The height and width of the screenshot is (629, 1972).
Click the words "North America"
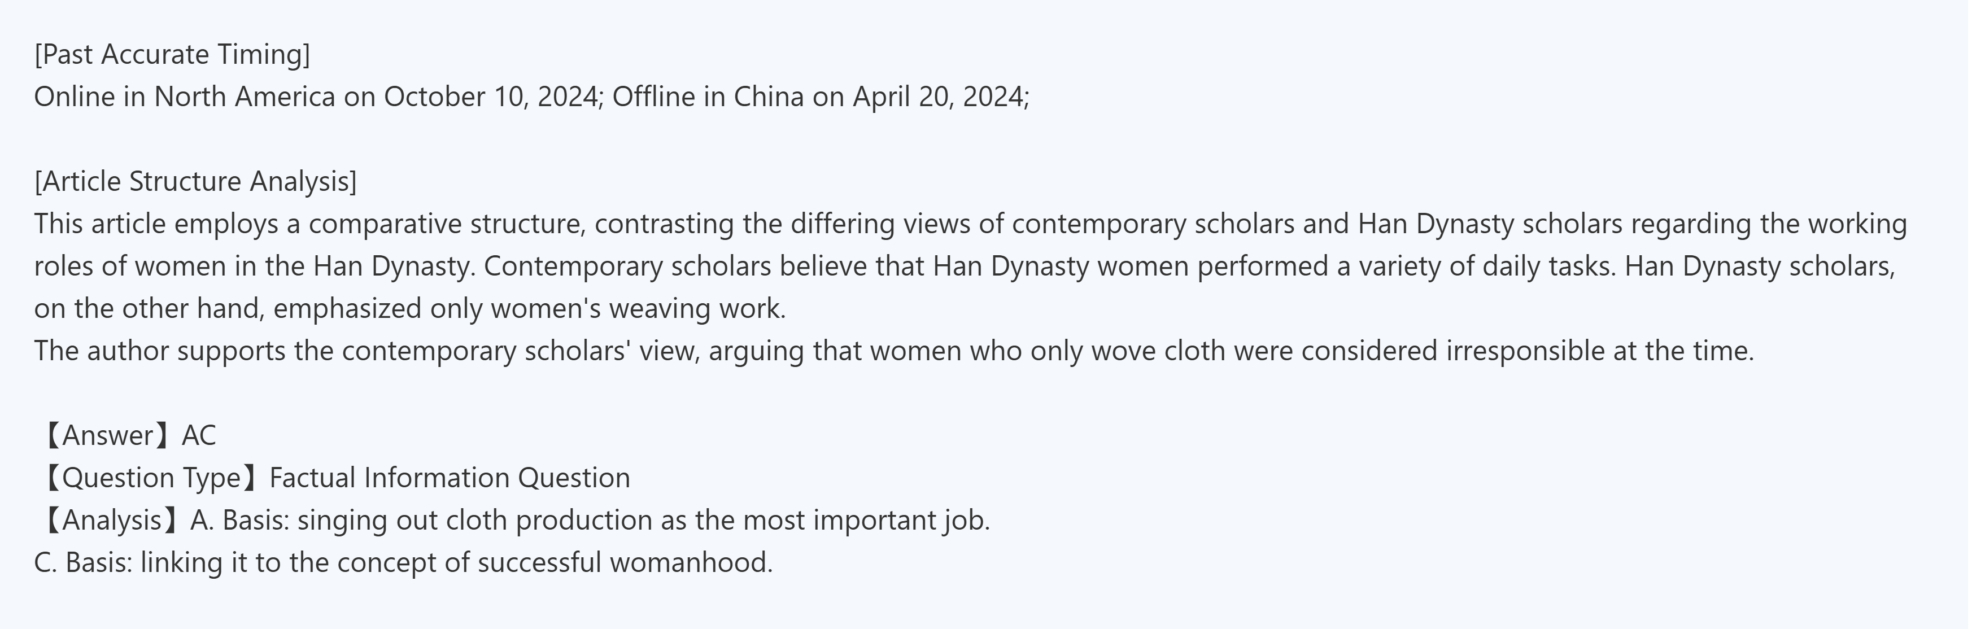tap(244, 97)
